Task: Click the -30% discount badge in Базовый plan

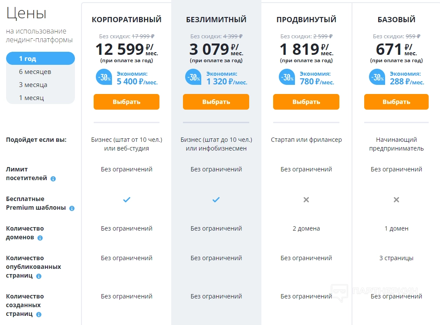Action: pos(377,77)
